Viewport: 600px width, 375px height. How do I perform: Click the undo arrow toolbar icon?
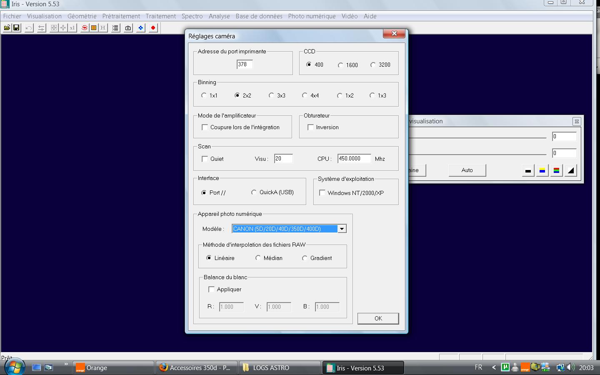click(29, 28)
